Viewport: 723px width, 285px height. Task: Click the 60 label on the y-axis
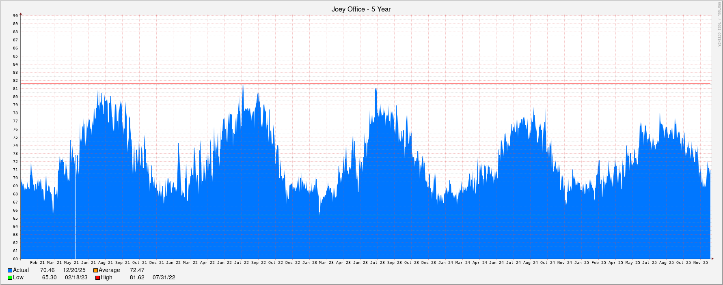pos(15,259)
